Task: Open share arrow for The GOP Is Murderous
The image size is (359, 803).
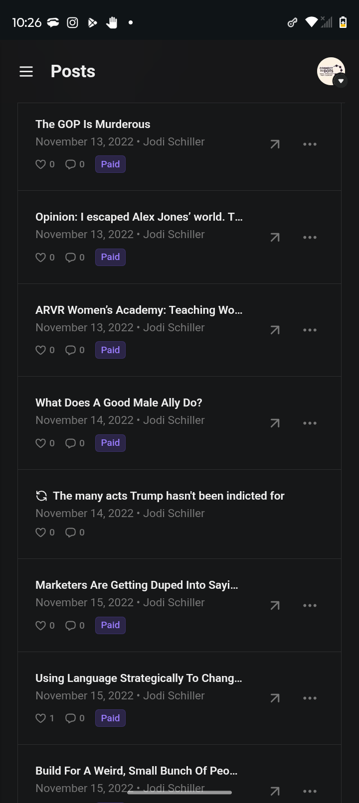Action: click(x=275, y=144)
